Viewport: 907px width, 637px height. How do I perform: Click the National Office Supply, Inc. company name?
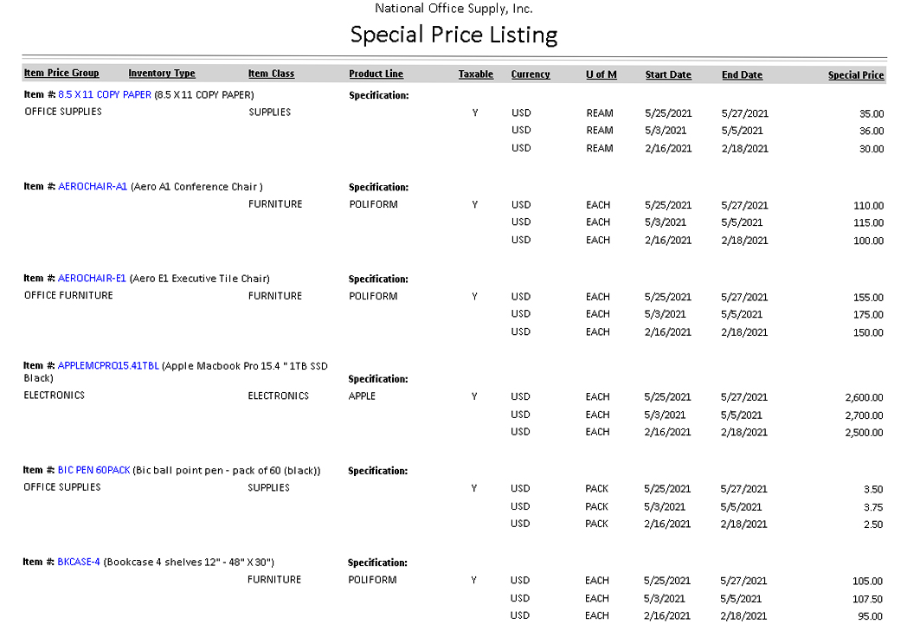point(453,9)
